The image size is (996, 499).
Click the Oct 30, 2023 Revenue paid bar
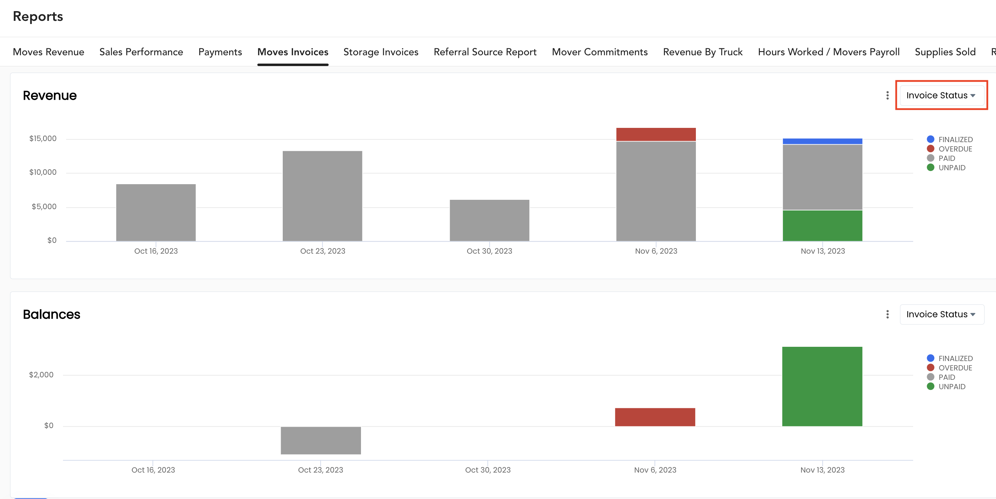[490, 220]
